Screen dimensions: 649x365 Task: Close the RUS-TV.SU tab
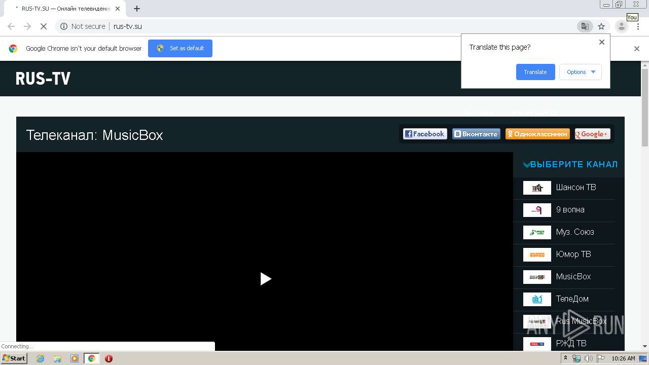click(x=118, y=9)
